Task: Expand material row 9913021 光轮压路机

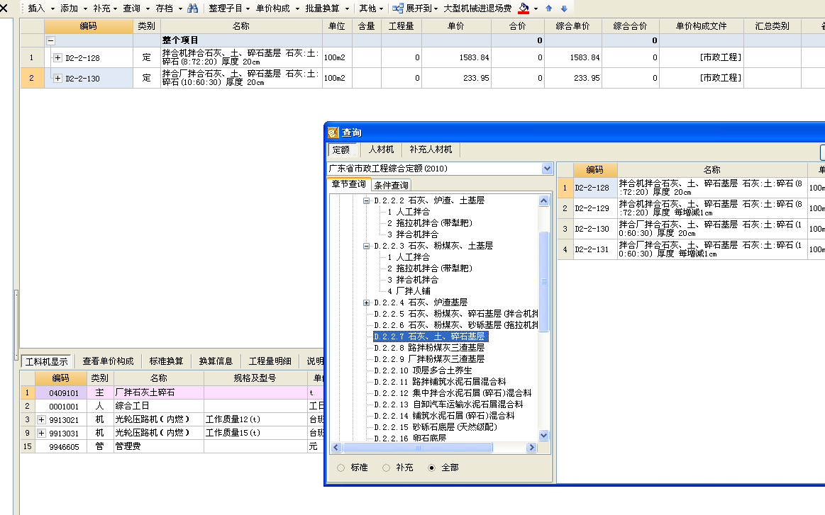Action: (x=42, y=419)
